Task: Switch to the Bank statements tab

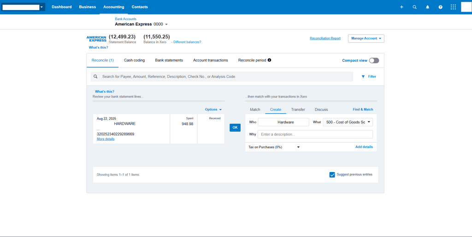Action: pyautogui.click(x=169, y=60)
